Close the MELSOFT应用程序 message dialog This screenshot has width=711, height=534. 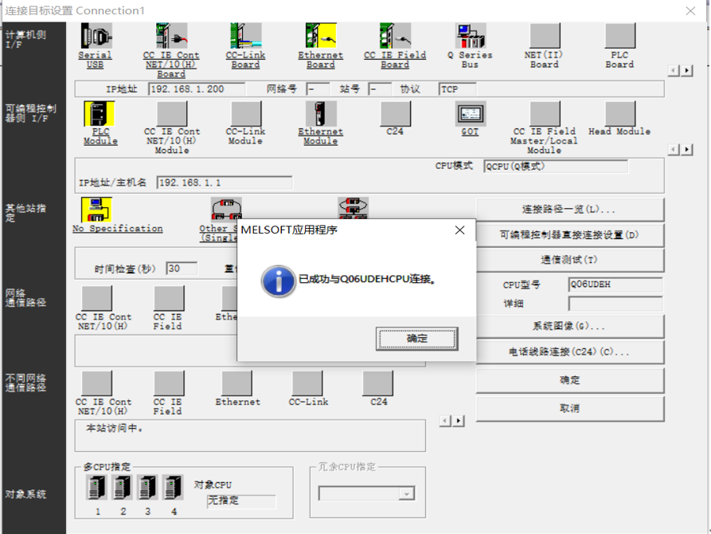(459, 230)
